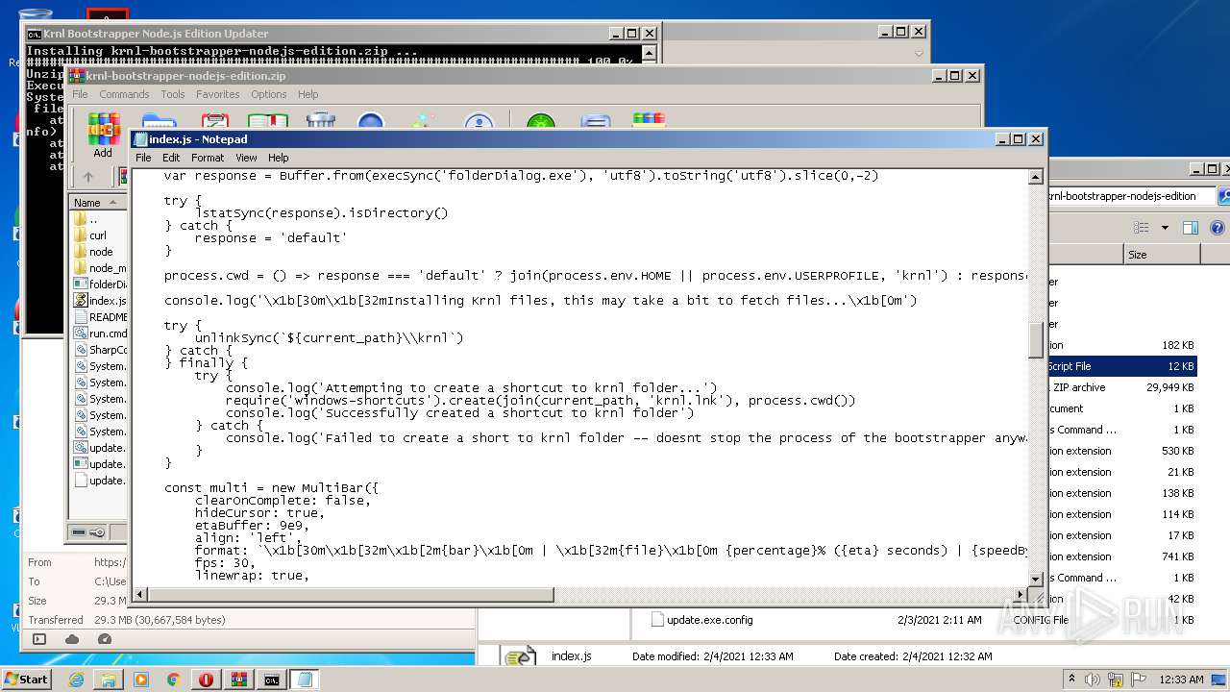
Task: Click the Test clipboard icon in WinRAR toolbar
Action: click(214, 120)
